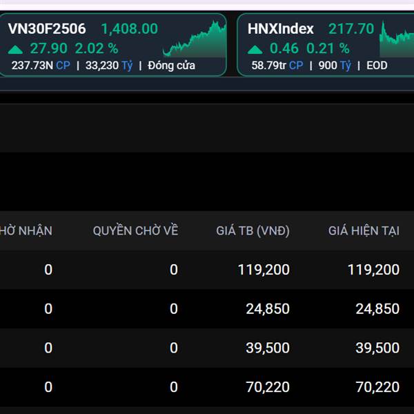Click the VN30F2506 price 1,408.00
The width and height of the screenshot is (414, 414).
pyautogui.click(x=129, y=29)
